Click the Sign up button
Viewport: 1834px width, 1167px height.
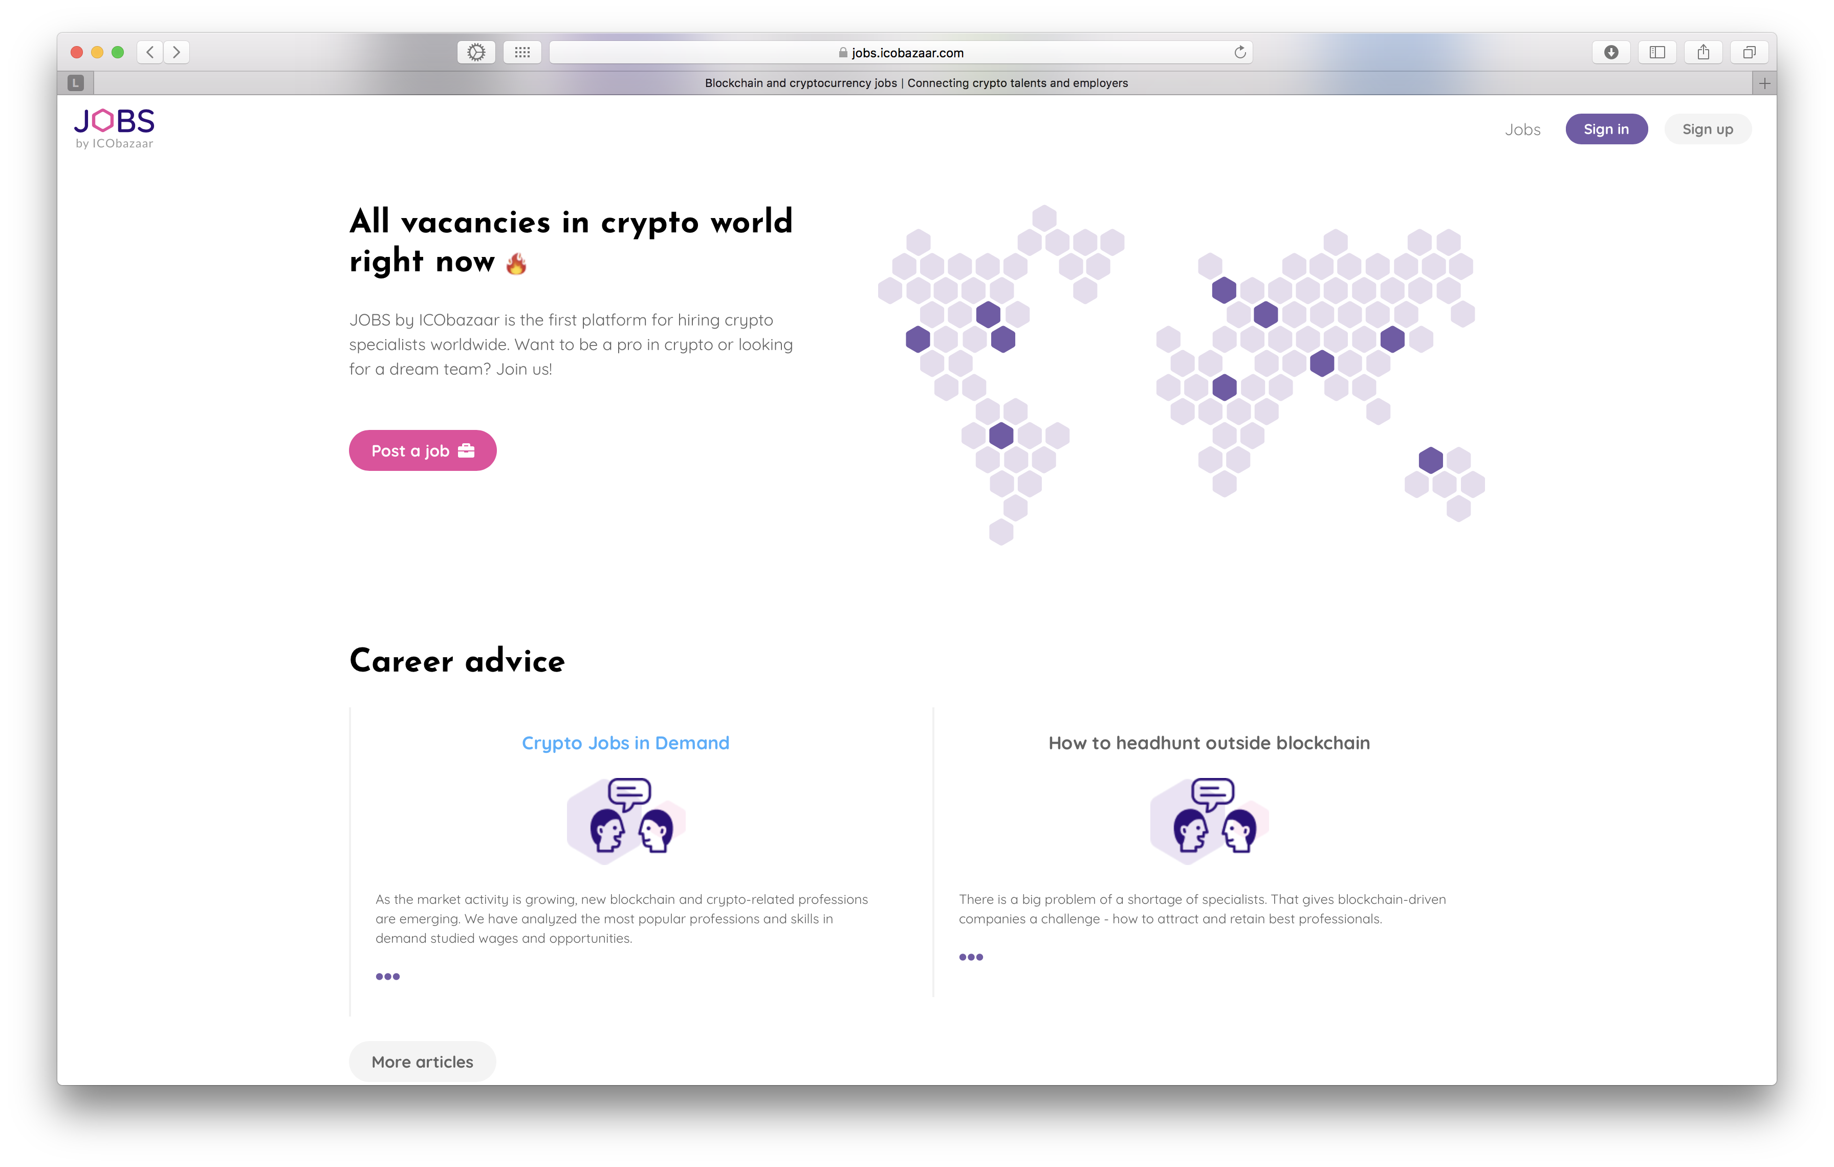tap(1708, 129)
